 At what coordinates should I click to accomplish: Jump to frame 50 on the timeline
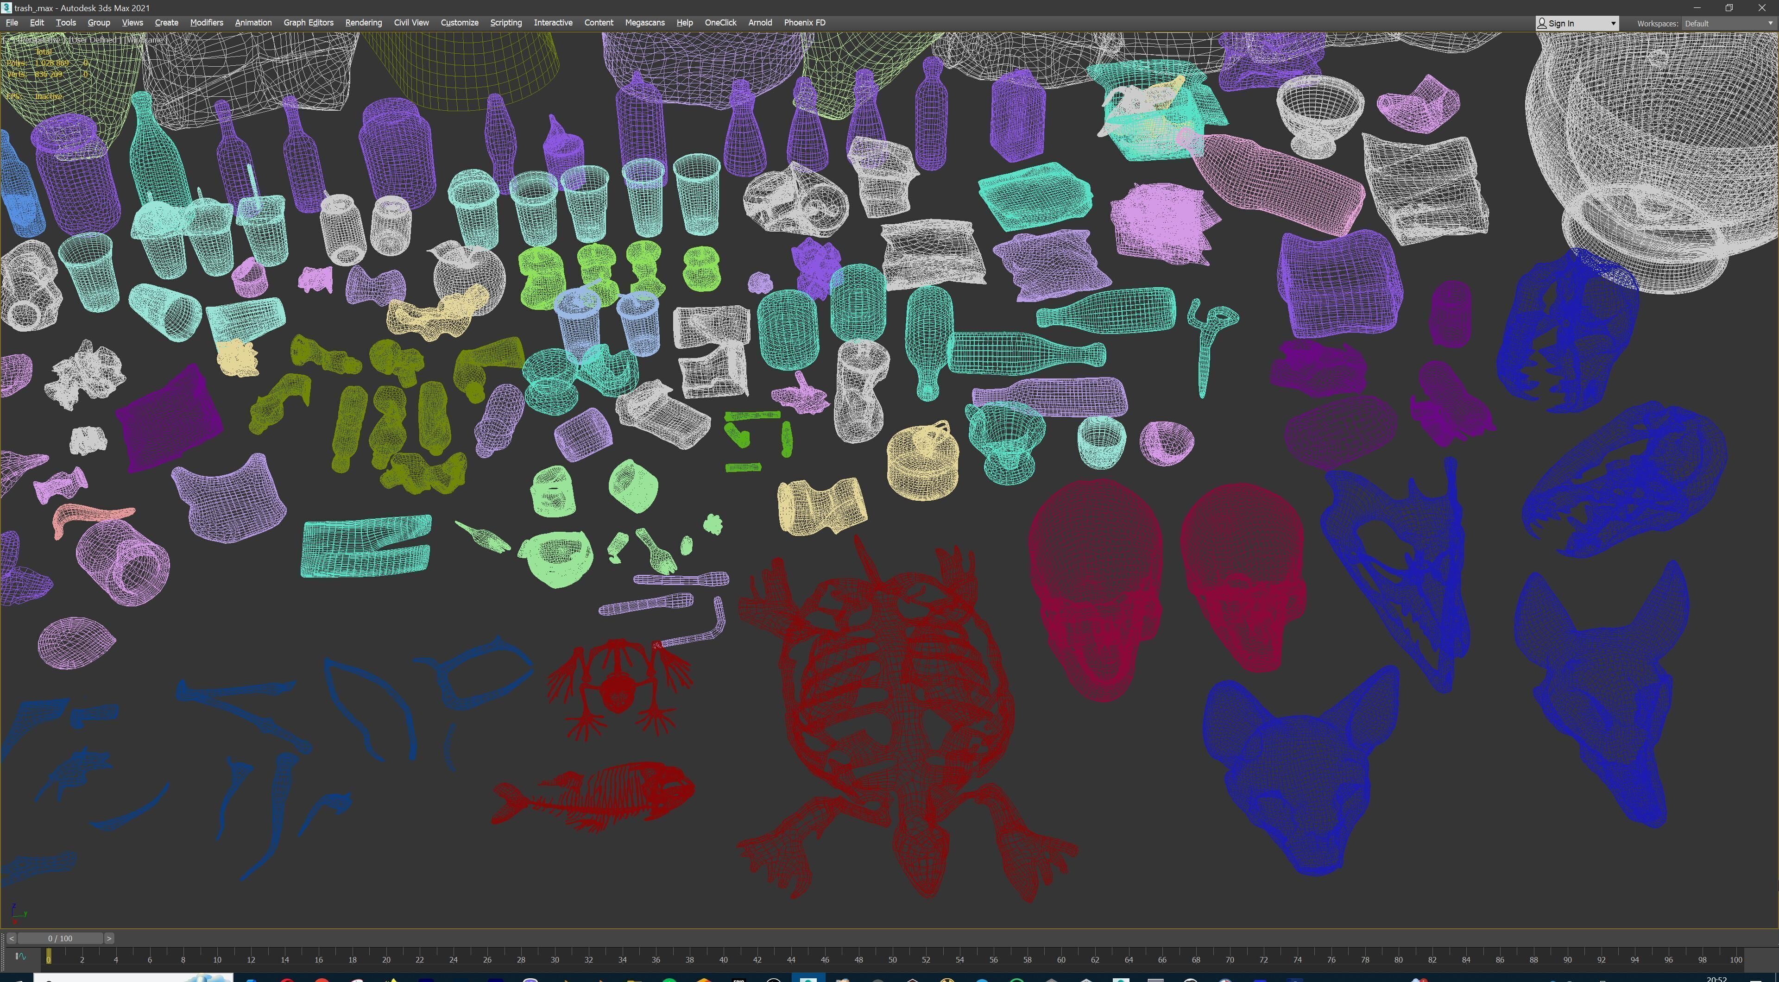pos(892,959)
